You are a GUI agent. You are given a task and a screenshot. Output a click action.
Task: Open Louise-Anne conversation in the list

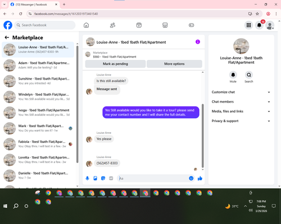click(x=38, y=50)
